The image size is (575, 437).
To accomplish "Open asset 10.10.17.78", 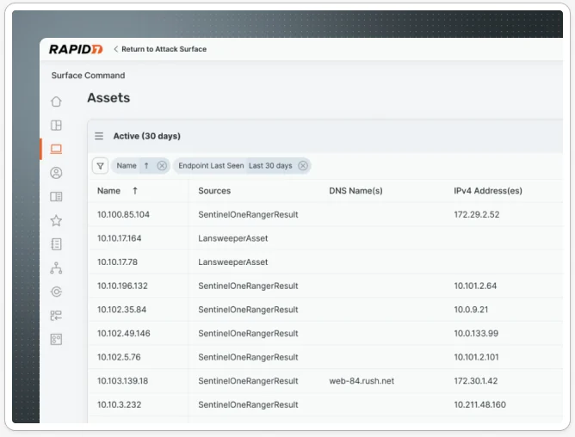I will click(x=117, y=262).
